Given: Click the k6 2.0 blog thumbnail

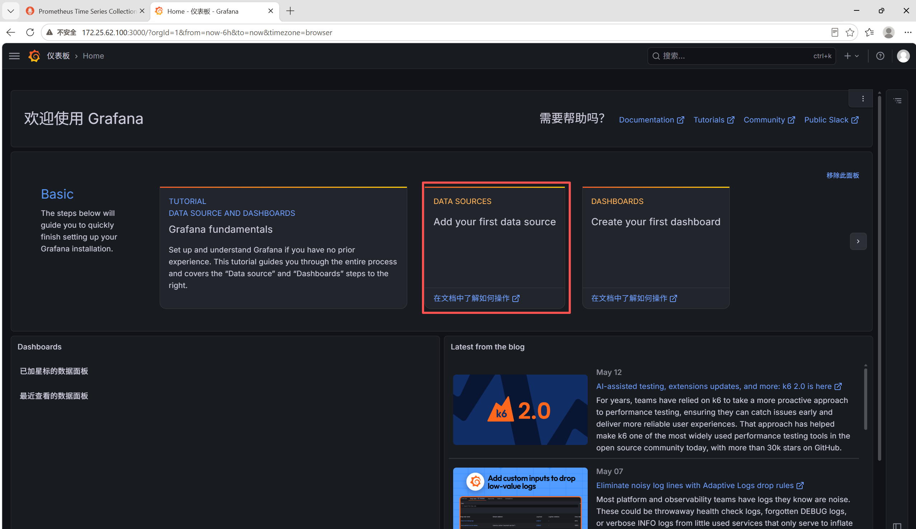Looking at the screenshot, I should pos(520,410).
